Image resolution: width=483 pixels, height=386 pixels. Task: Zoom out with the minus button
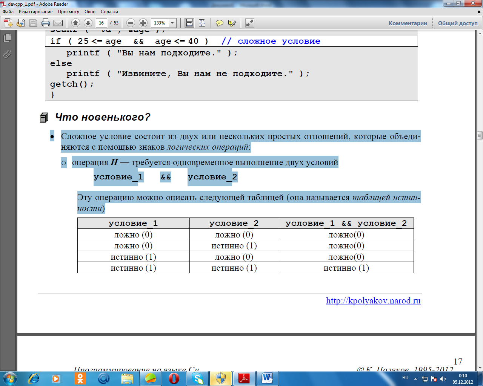tap(131, 23)
